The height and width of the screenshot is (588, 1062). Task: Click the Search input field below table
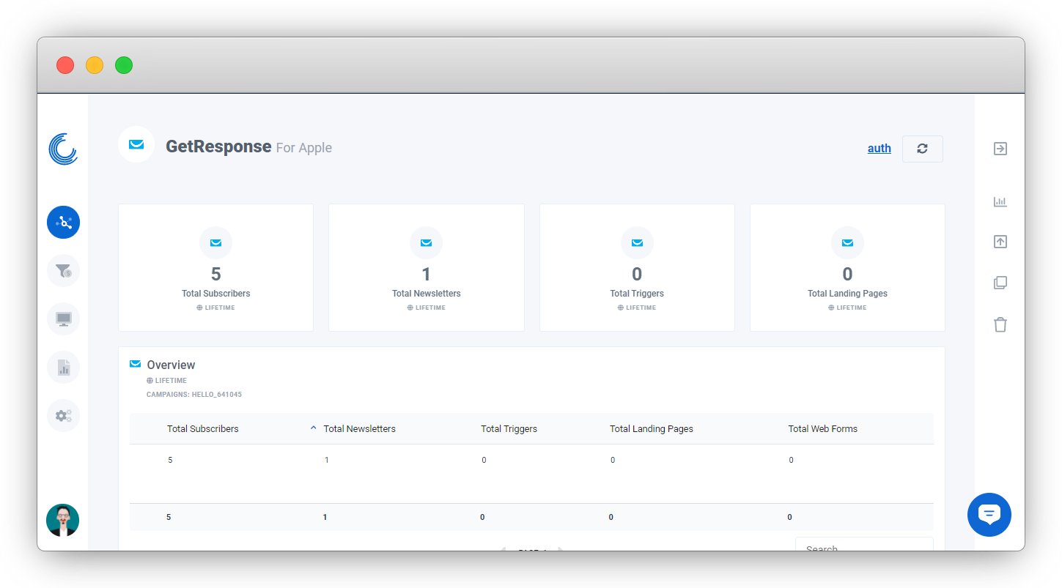[x=864, y=545]
